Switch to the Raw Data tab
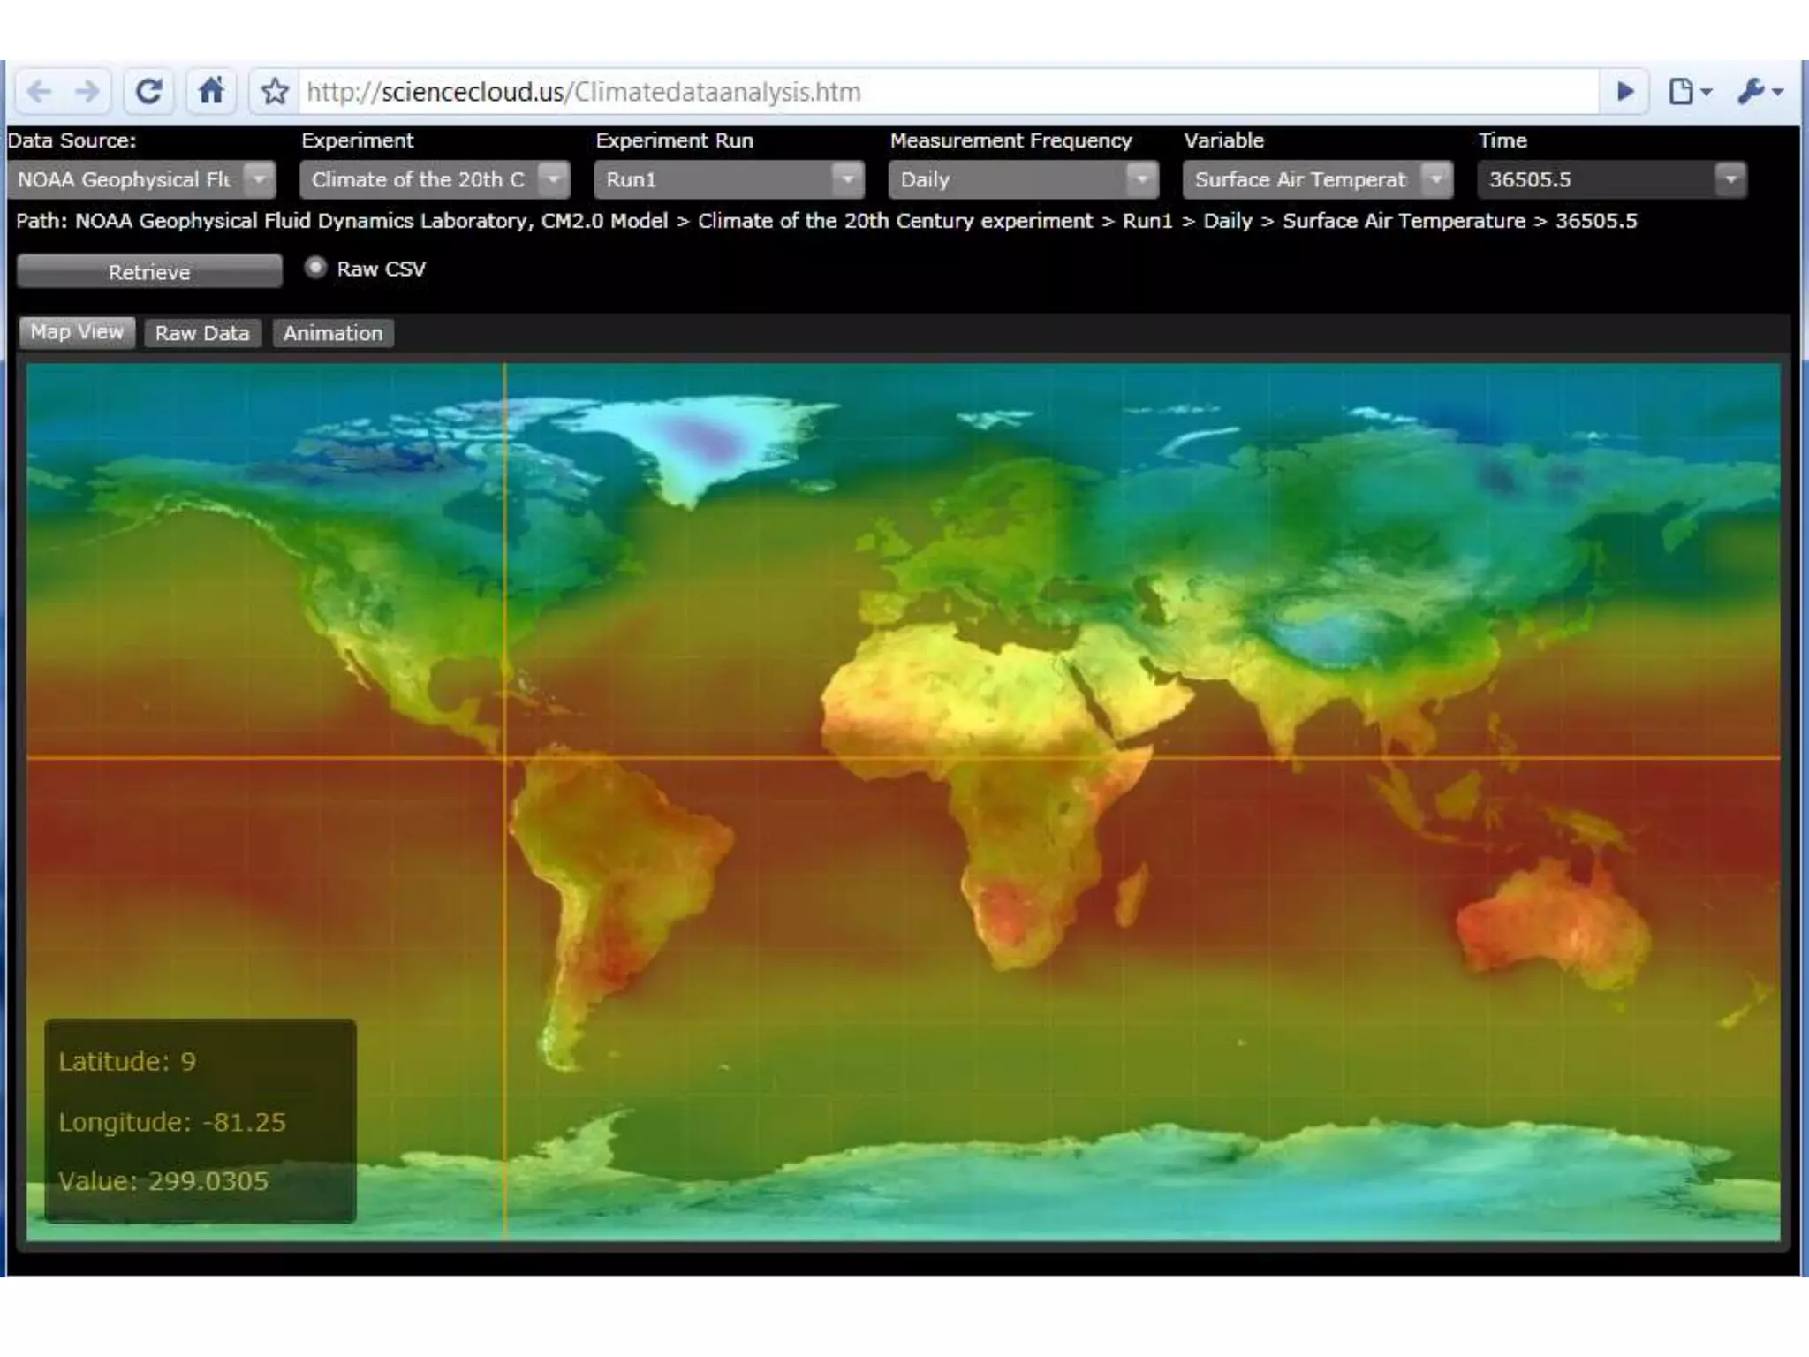Image resolution: width=1809 pixels, height=1357 pixels. [202, 333]
